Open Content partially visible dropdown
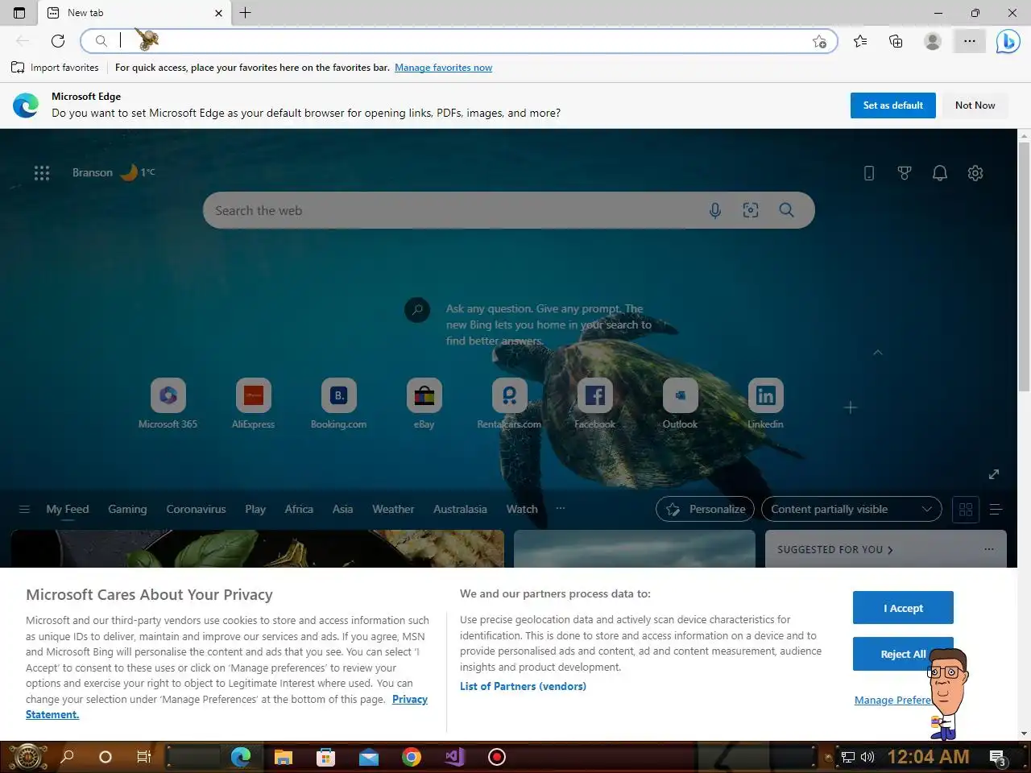 point(851,509)
